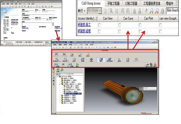Open the pencil markup tab in sidebar

click(53, 75)
